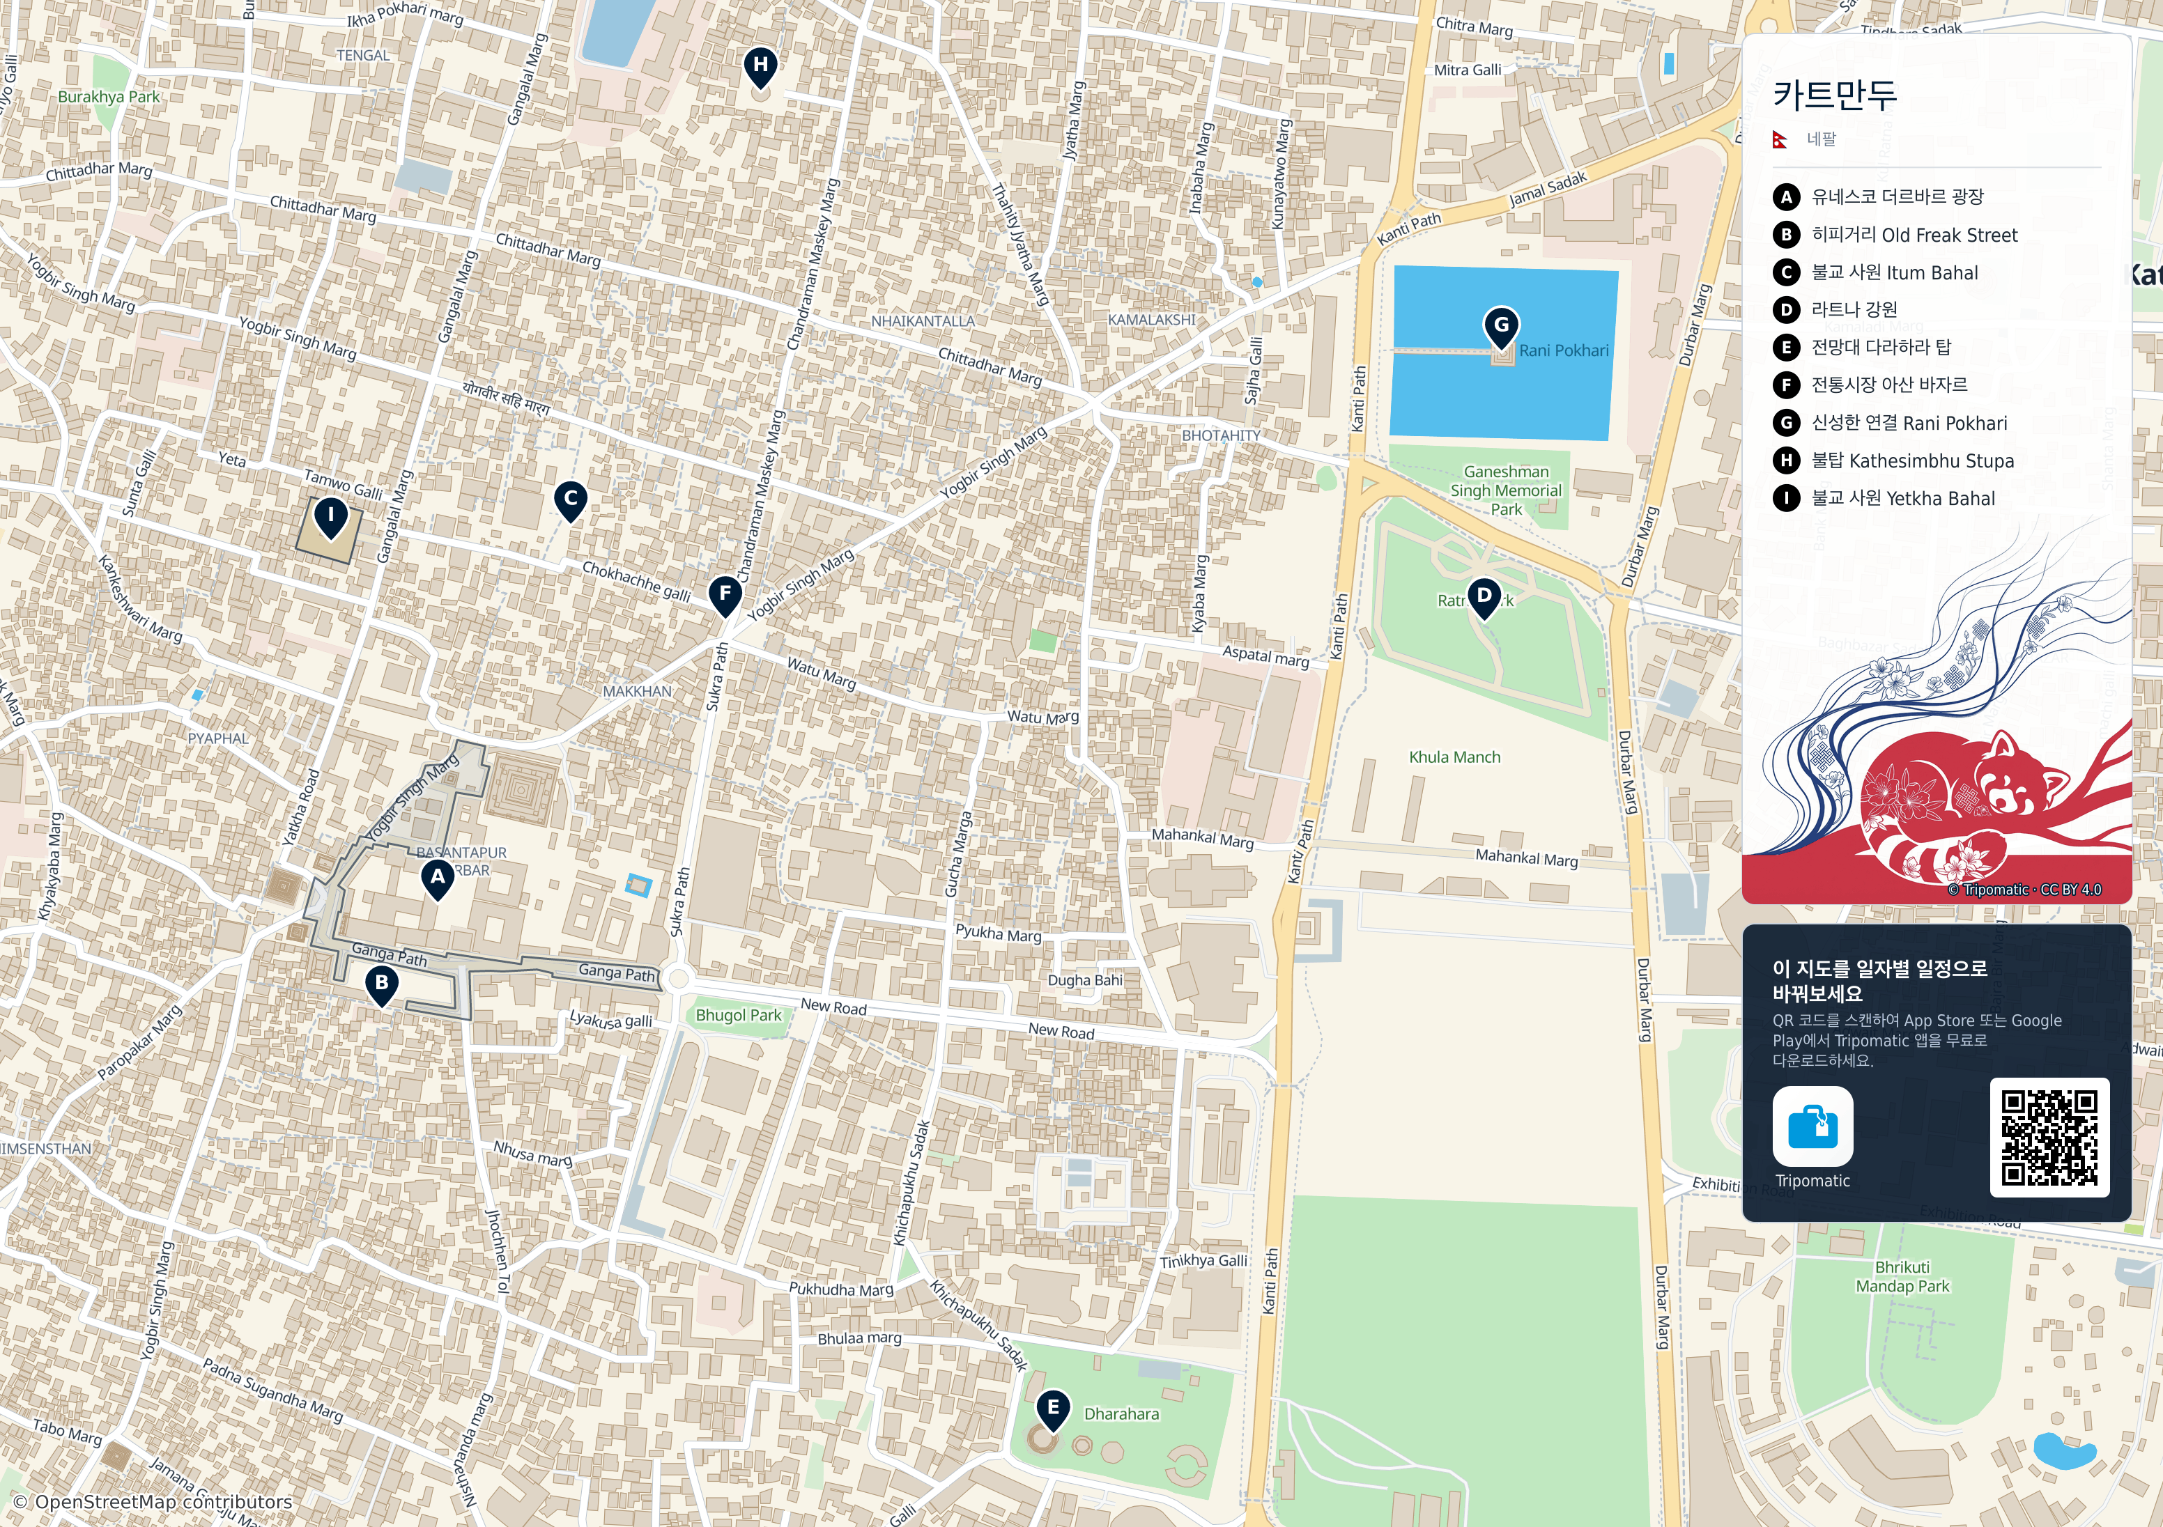The image size is (2163, 1527).
Task: Select legend entry 불교 사원 Itum Bahal
Action: [1895, 272]
